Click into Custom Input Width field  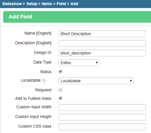pos(102,107)
